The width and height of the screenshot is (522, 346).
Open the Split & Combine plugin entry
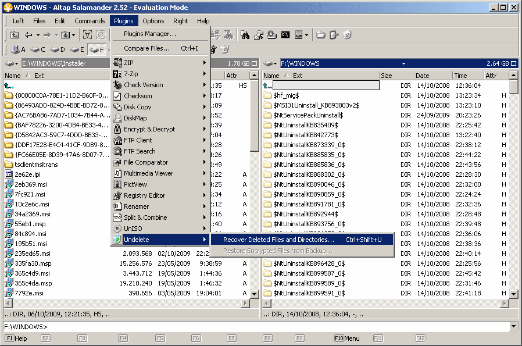click(160, 217)
